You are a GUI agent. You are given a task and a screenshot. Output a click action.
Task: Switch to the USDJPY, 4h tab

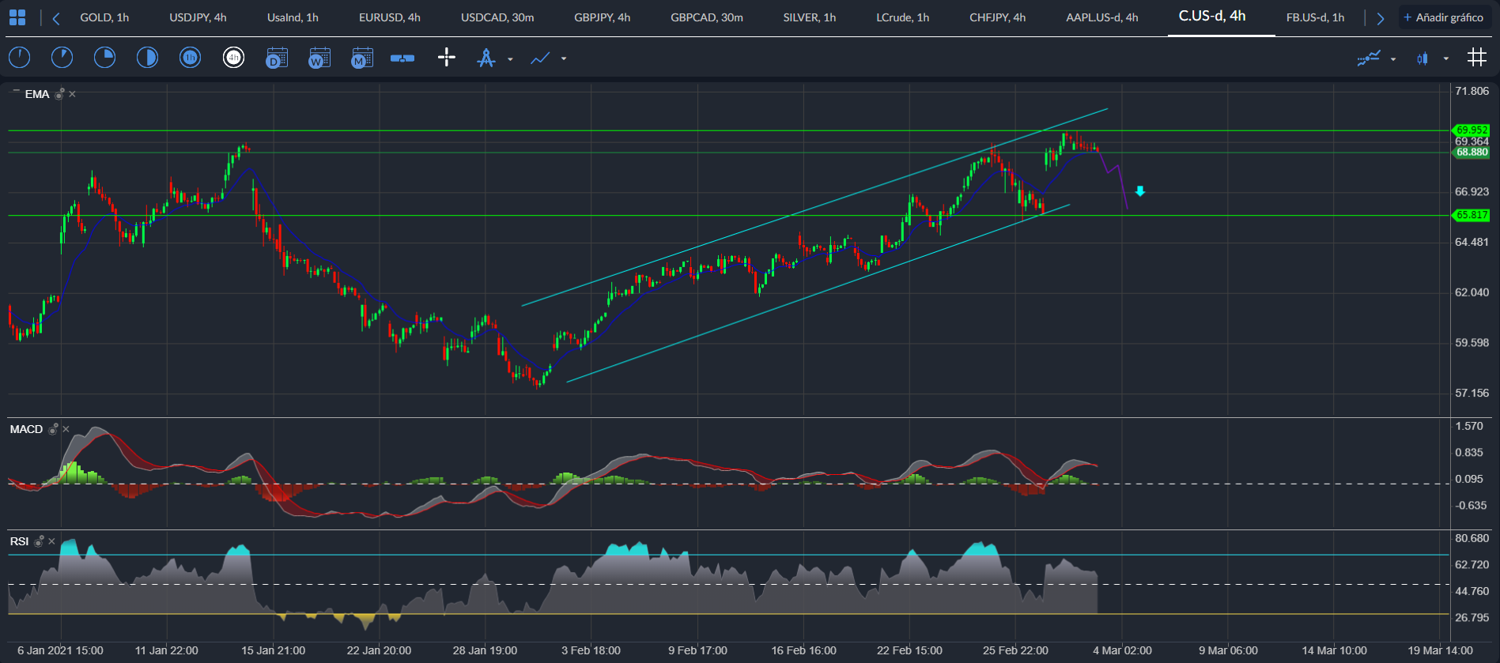pyautogui.click(x=198, y=17)
